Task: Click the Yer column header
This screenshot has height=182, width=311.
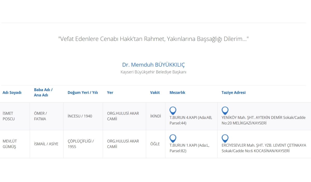Action: coord(110,92)
